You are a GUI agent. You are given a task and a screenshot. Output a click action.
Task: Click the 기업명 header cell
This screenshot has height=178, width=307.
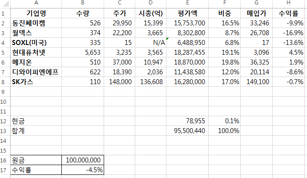coord(36,13)
